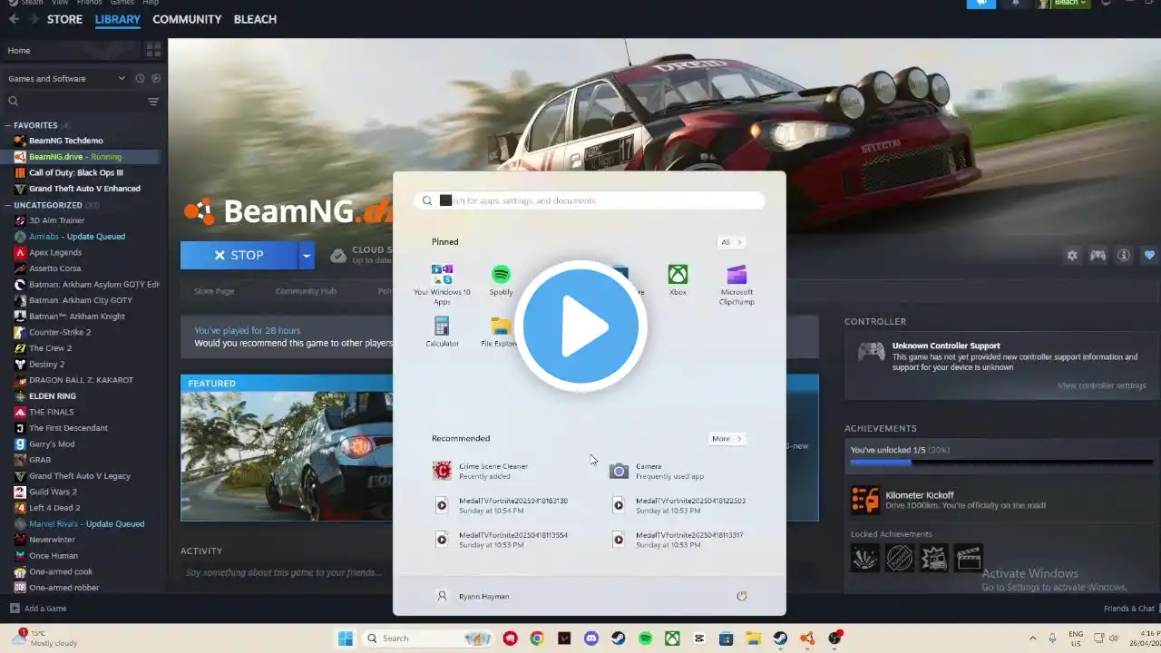Image resolution: width=1161 pixels, height=653 pixels.
Task: Toggle the ready-to-play filter icon
Action: coord(156,79)
